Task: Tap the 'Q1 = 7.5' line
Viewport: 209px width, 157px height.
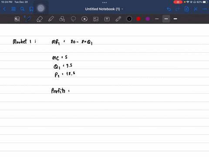Action: (x=63, y=66)
